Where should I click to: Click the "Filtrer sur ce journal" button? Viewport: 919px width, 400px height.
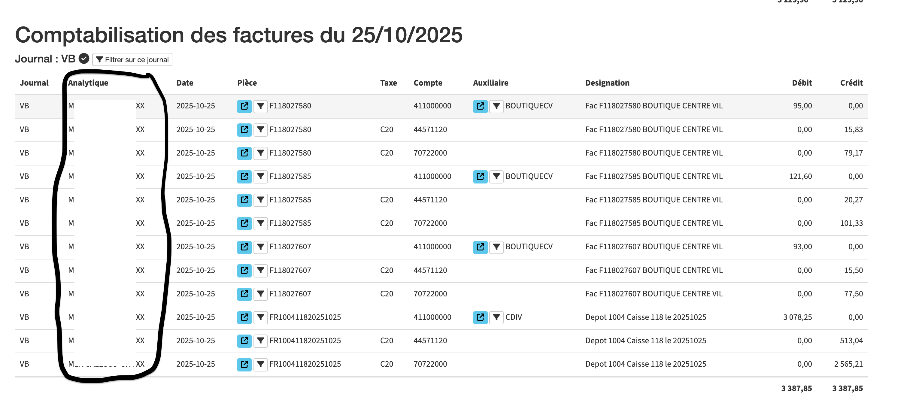click(x=132, y=59)
